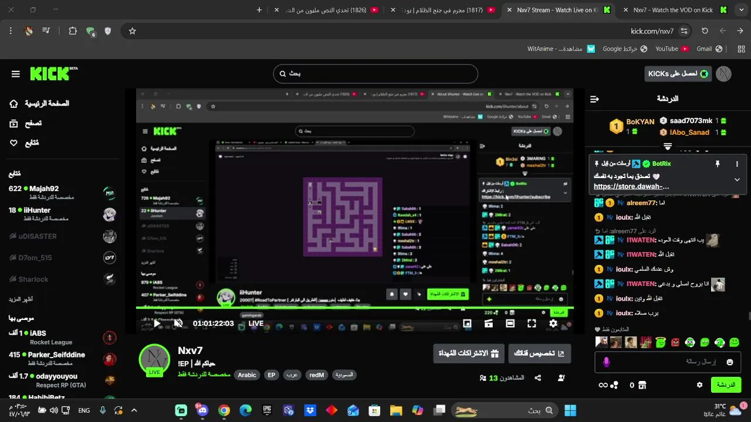Open uDISASTER channel in sidebar
This screenshot has height=422, width=751.
click(63, 236)
